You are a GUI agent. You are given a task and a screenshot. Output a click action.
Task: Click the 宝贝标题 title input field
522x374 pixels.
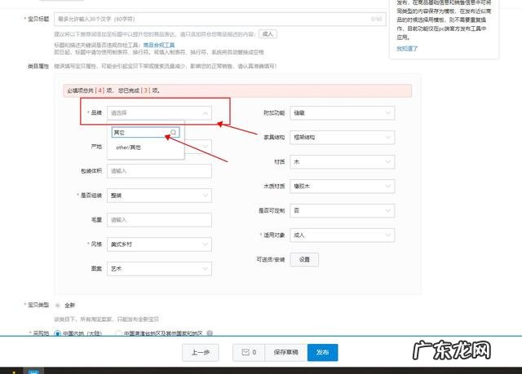click(220, 19)
